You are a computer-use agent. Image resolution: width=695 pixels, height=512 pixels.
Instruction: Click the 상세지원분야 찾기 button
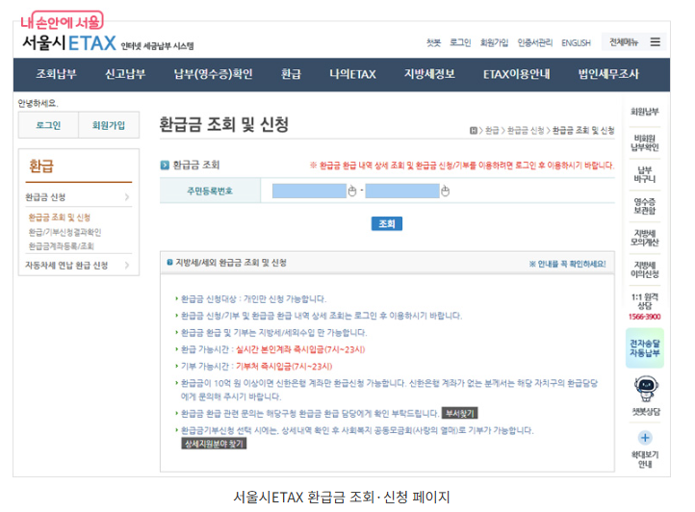[214, 444]
